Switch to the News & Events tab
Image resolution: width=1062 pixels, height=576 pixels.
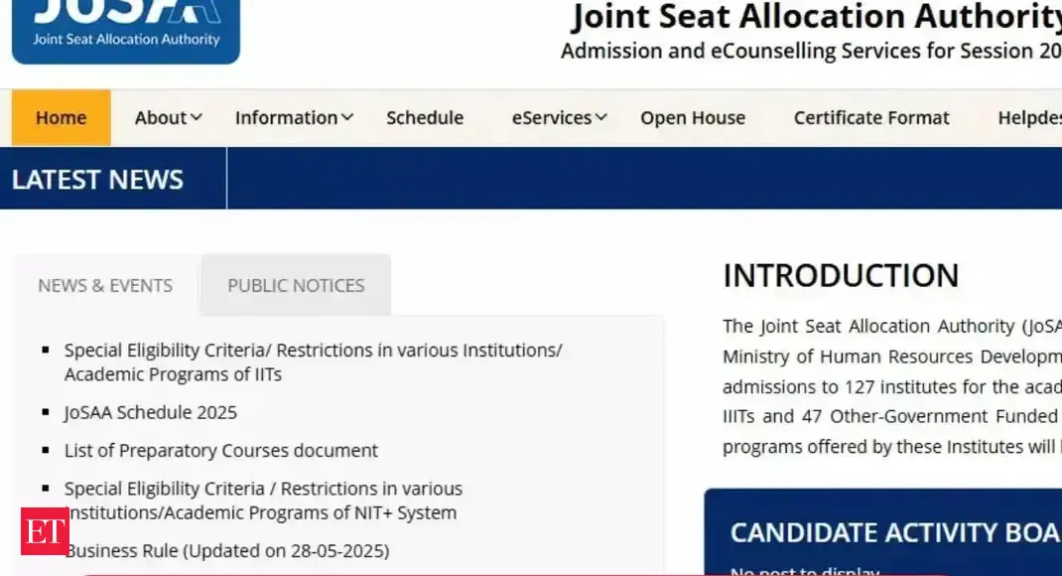[x=105, y=286]
